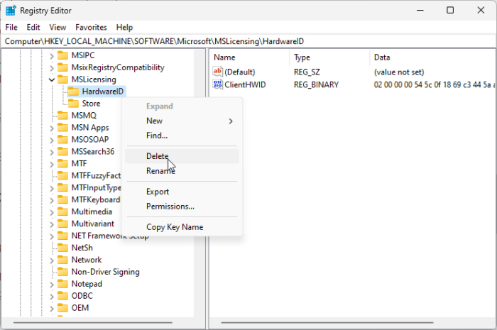497x330 pixels.
Task: Select Find... in the context menu
Action: (x=182, y=136)
